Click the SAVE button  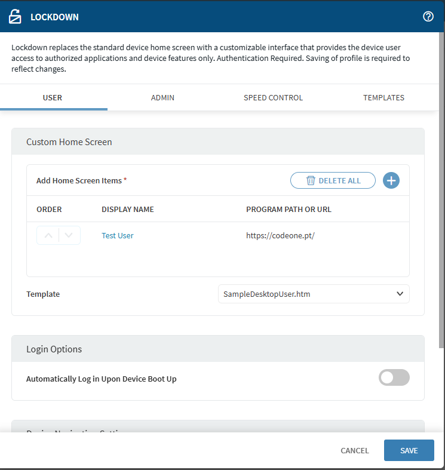point(409,451)
